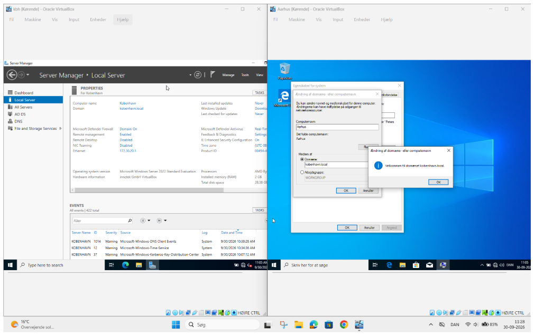Select the Arbejdsgruppe radio button
The height and width of the screenshot is (335, 534).
[302, 173]
